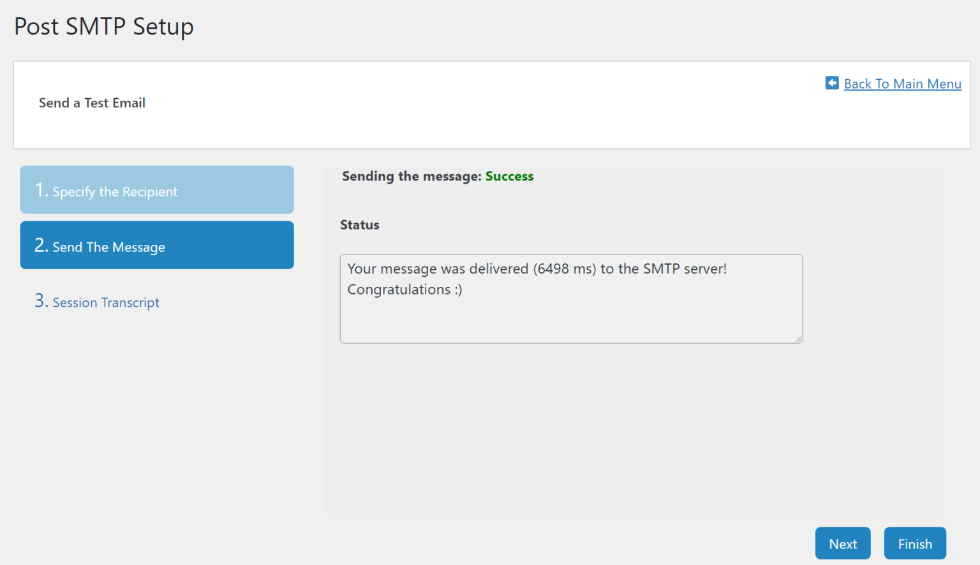The image size is (980, 565).
Task: Click the Post SMTP Setup title
Action: 103,26
